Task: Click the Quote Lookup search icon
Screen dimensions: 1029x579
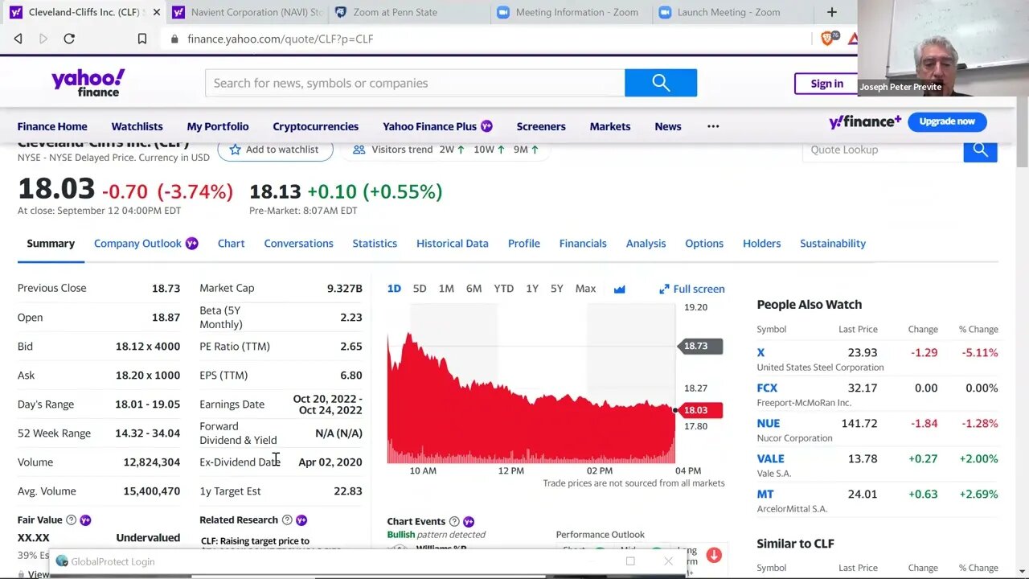Action: [x=980, y=150]
